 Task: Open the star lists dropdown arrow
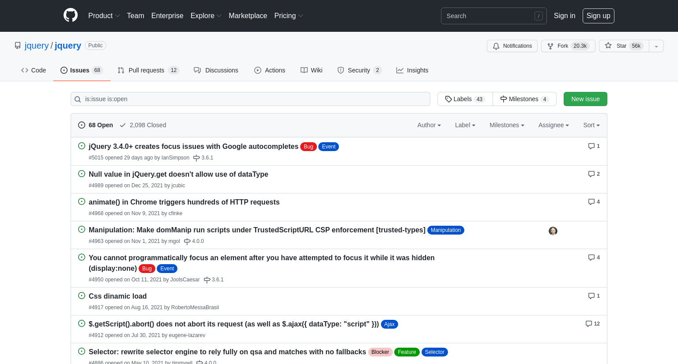click(656, 46)
